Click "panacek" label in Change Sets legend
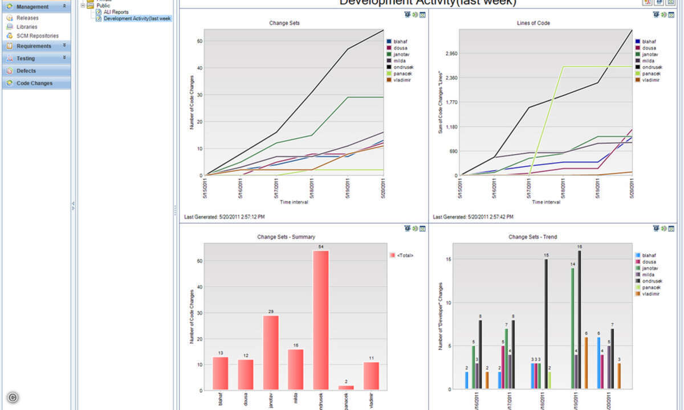This screenshot has height=410, width=684. point(402,73)
